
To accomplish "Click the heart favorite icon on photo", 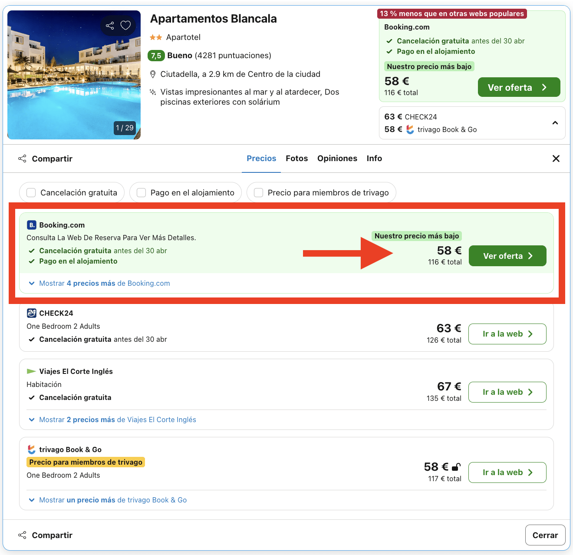I will [x=125, y=26].
